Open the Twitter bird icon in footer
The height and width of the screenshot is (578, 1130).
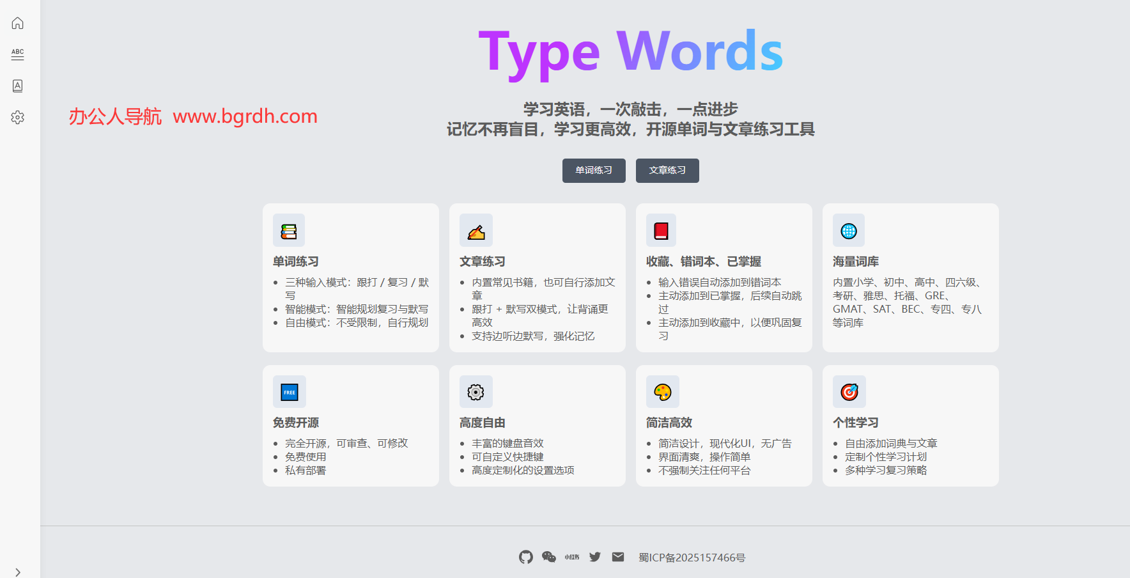click(594, 557)
